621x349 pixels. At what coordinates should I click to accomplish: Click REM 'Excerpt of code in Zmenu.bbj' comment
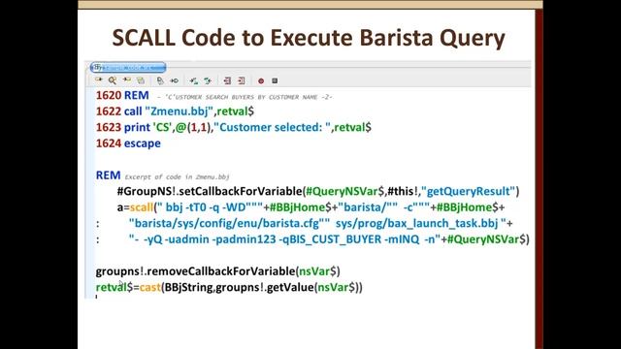[162, 175]
